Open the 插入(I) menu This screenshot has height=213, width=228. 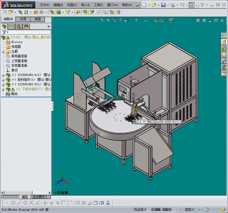pyautogui.click(x=85, y=5)
